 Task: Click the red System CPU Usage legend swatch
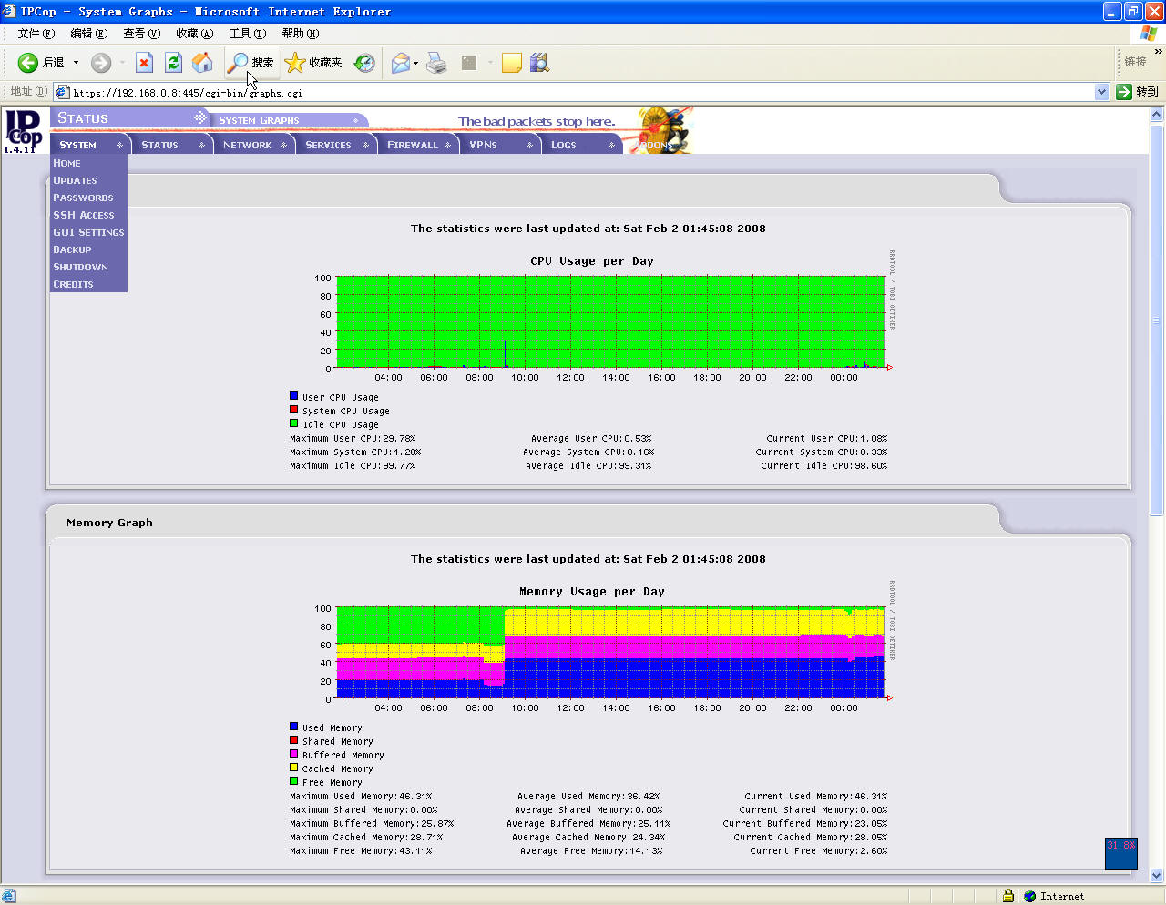(x=293, y=410)
